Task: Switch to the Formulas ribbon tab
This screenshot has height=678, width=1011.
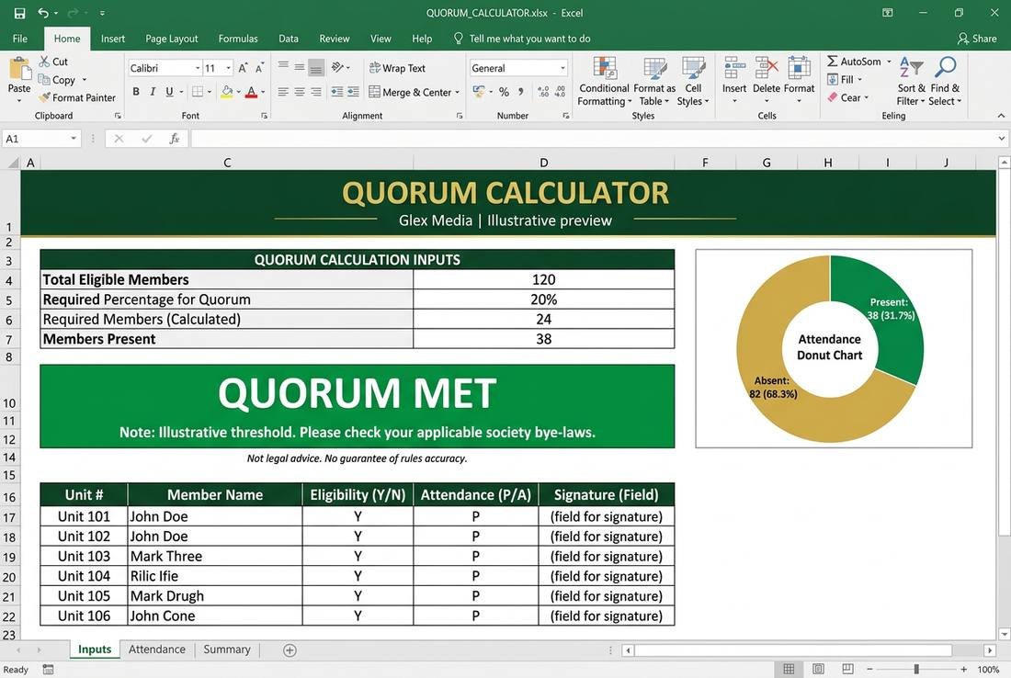Action: [x=238, y=39]
